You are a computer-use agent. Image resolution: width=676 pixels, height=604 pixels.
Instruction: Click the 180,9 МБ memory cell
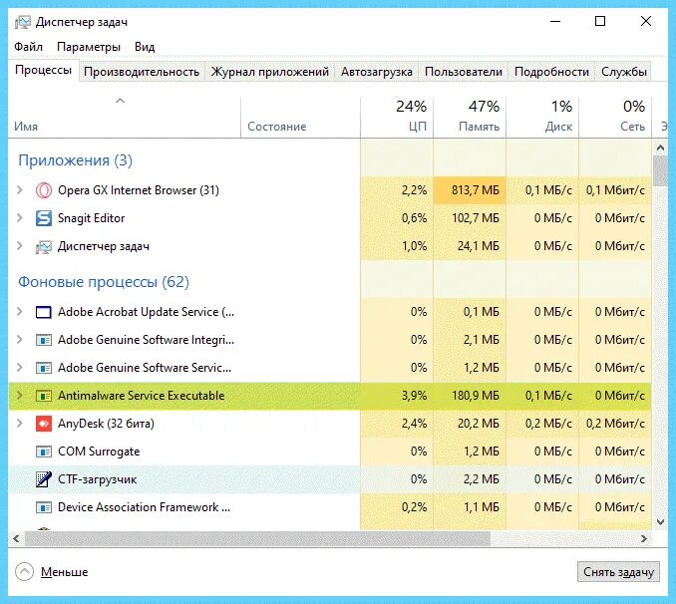pos(470,396)
